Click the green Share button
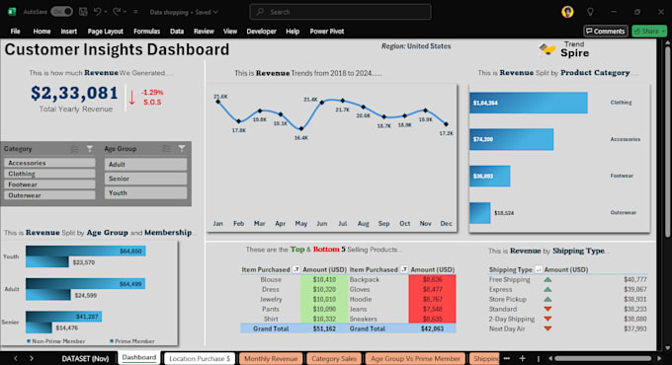This screenshot has height=365, width=672. click(x=649, y=32)
